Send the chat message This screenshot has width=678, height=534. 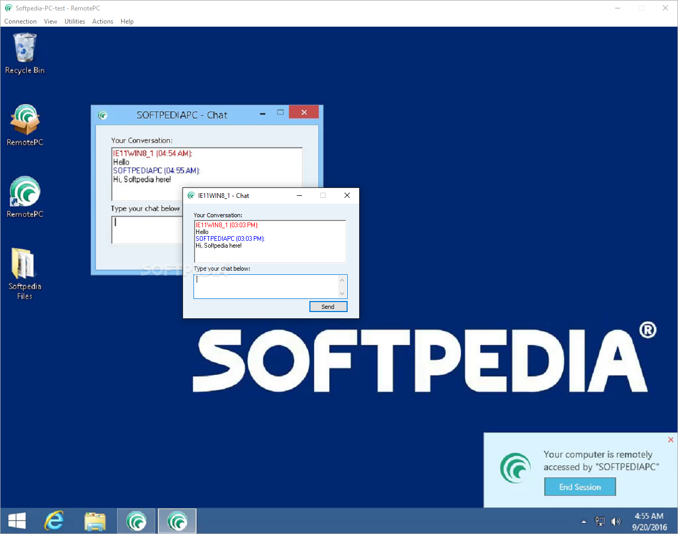[x=328, y=307]
